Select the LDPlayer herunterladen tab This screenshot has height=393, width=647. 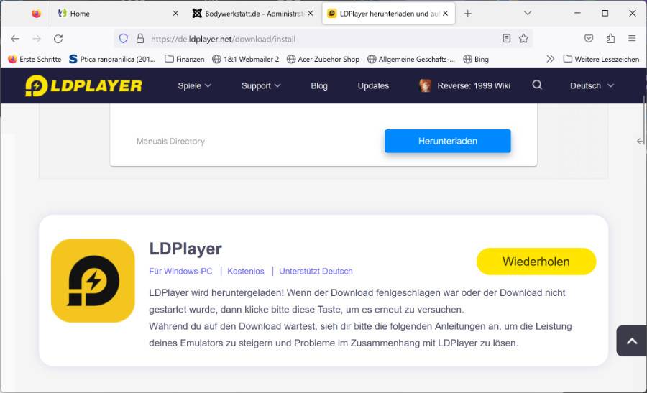pos(388,14)
